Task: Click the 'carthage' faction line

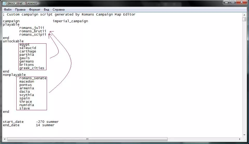Action: tap(28, 51)
